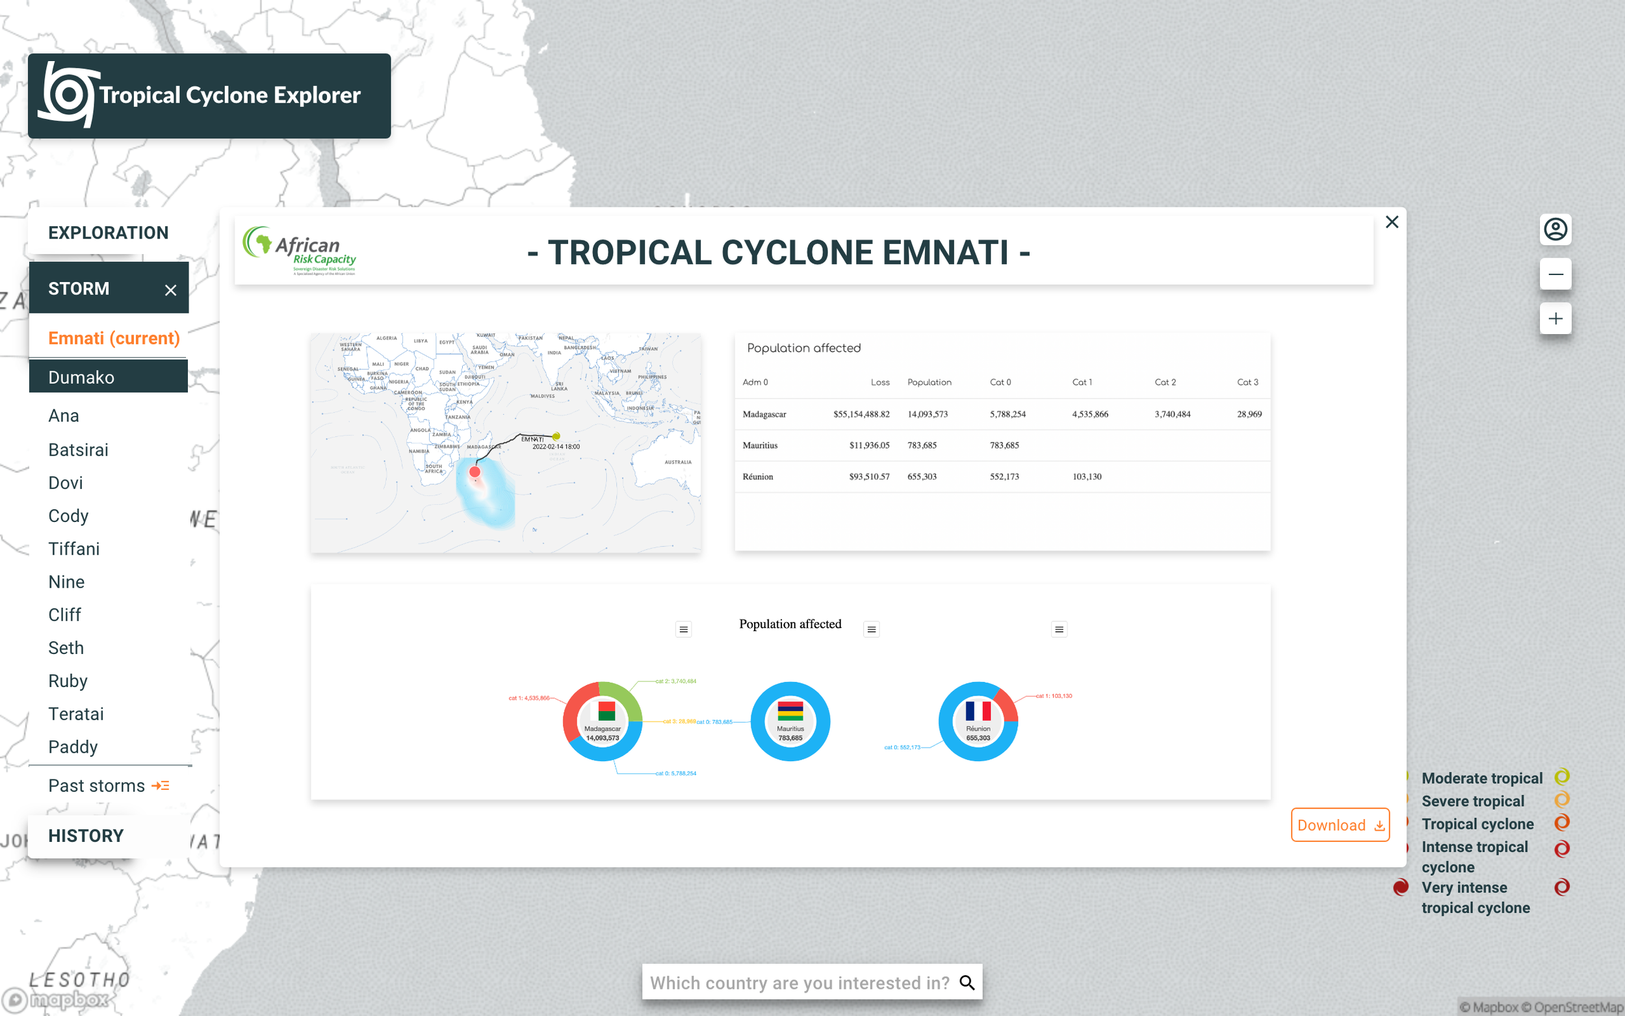Click the Madagascar row in population table

tap(1002, 414)
